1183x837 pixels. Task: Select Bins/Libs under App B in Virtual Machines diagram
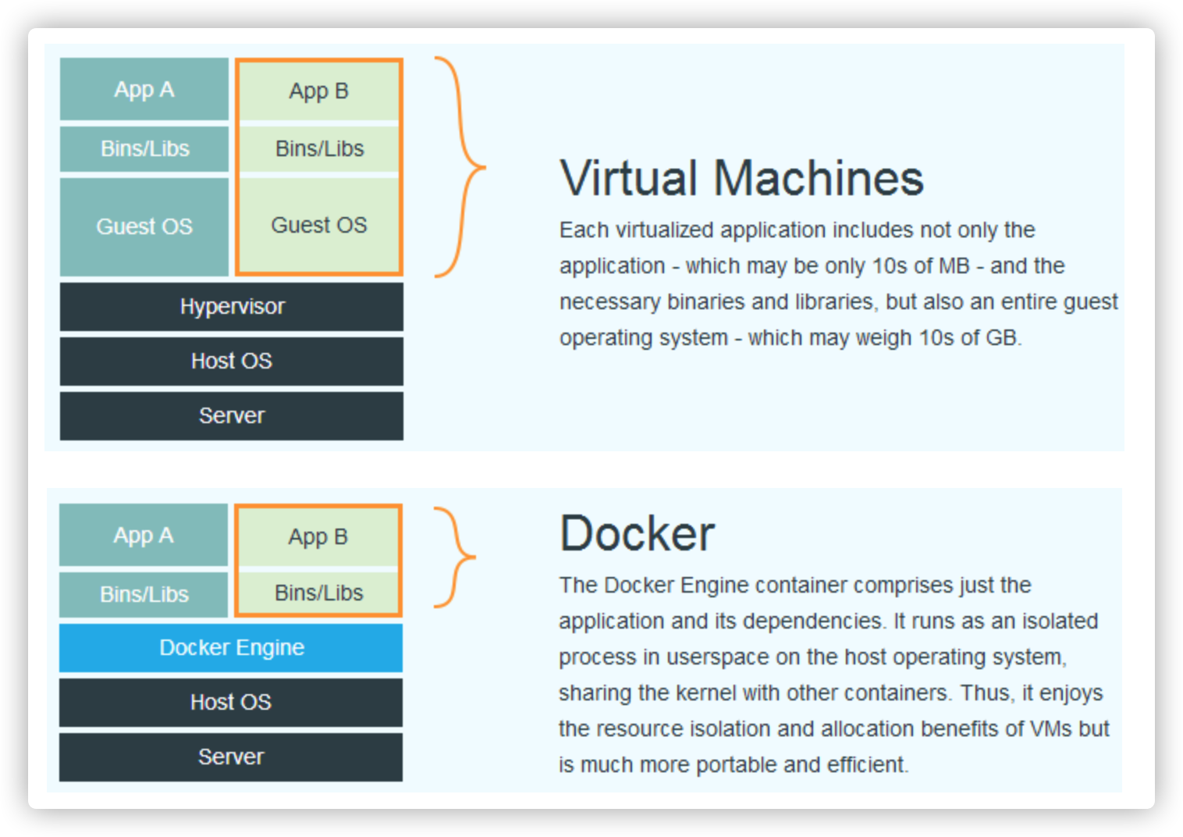tap(319, 148)
